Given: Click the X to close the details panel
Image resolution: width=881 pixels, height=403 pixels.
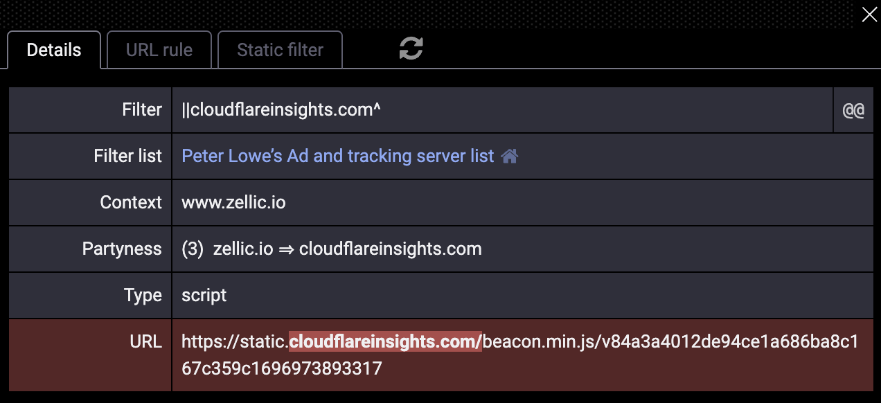Looking at the screenshot, I should point(869,14).
